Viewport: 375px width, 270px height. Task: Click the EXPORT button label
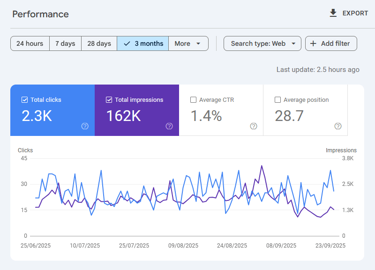[x=355, y=13]
